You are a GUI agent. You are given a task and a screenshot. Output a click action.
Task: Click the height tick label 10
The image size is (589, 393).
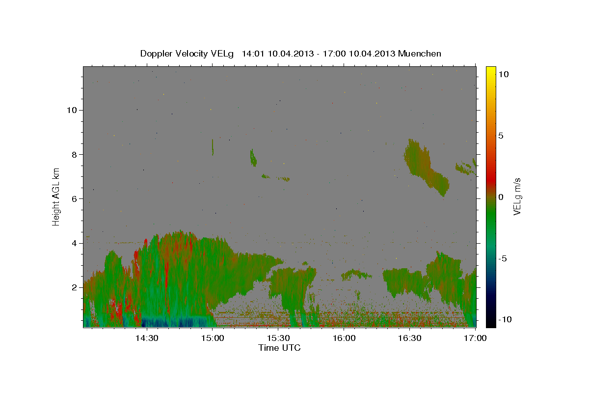click(x=73, y=110)
